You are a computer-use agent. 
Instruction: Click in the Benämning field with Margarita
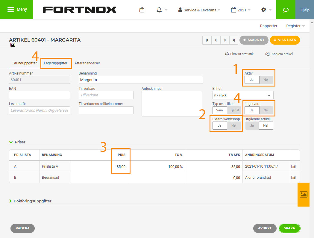coord(141,80)
